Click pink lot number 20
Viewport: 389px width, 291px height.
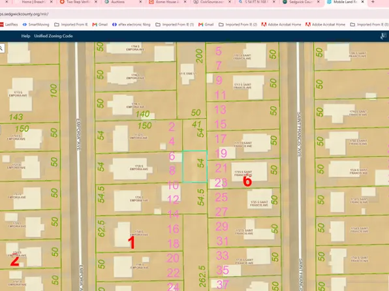click(173, 258)
